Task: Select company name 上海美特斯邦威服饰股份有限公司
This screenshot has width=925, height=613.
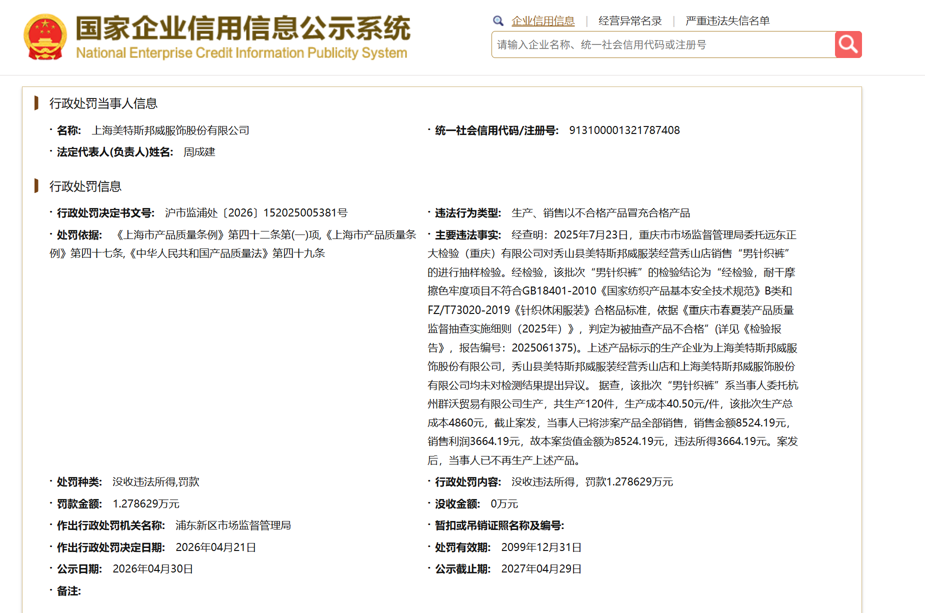Action: 170,130
